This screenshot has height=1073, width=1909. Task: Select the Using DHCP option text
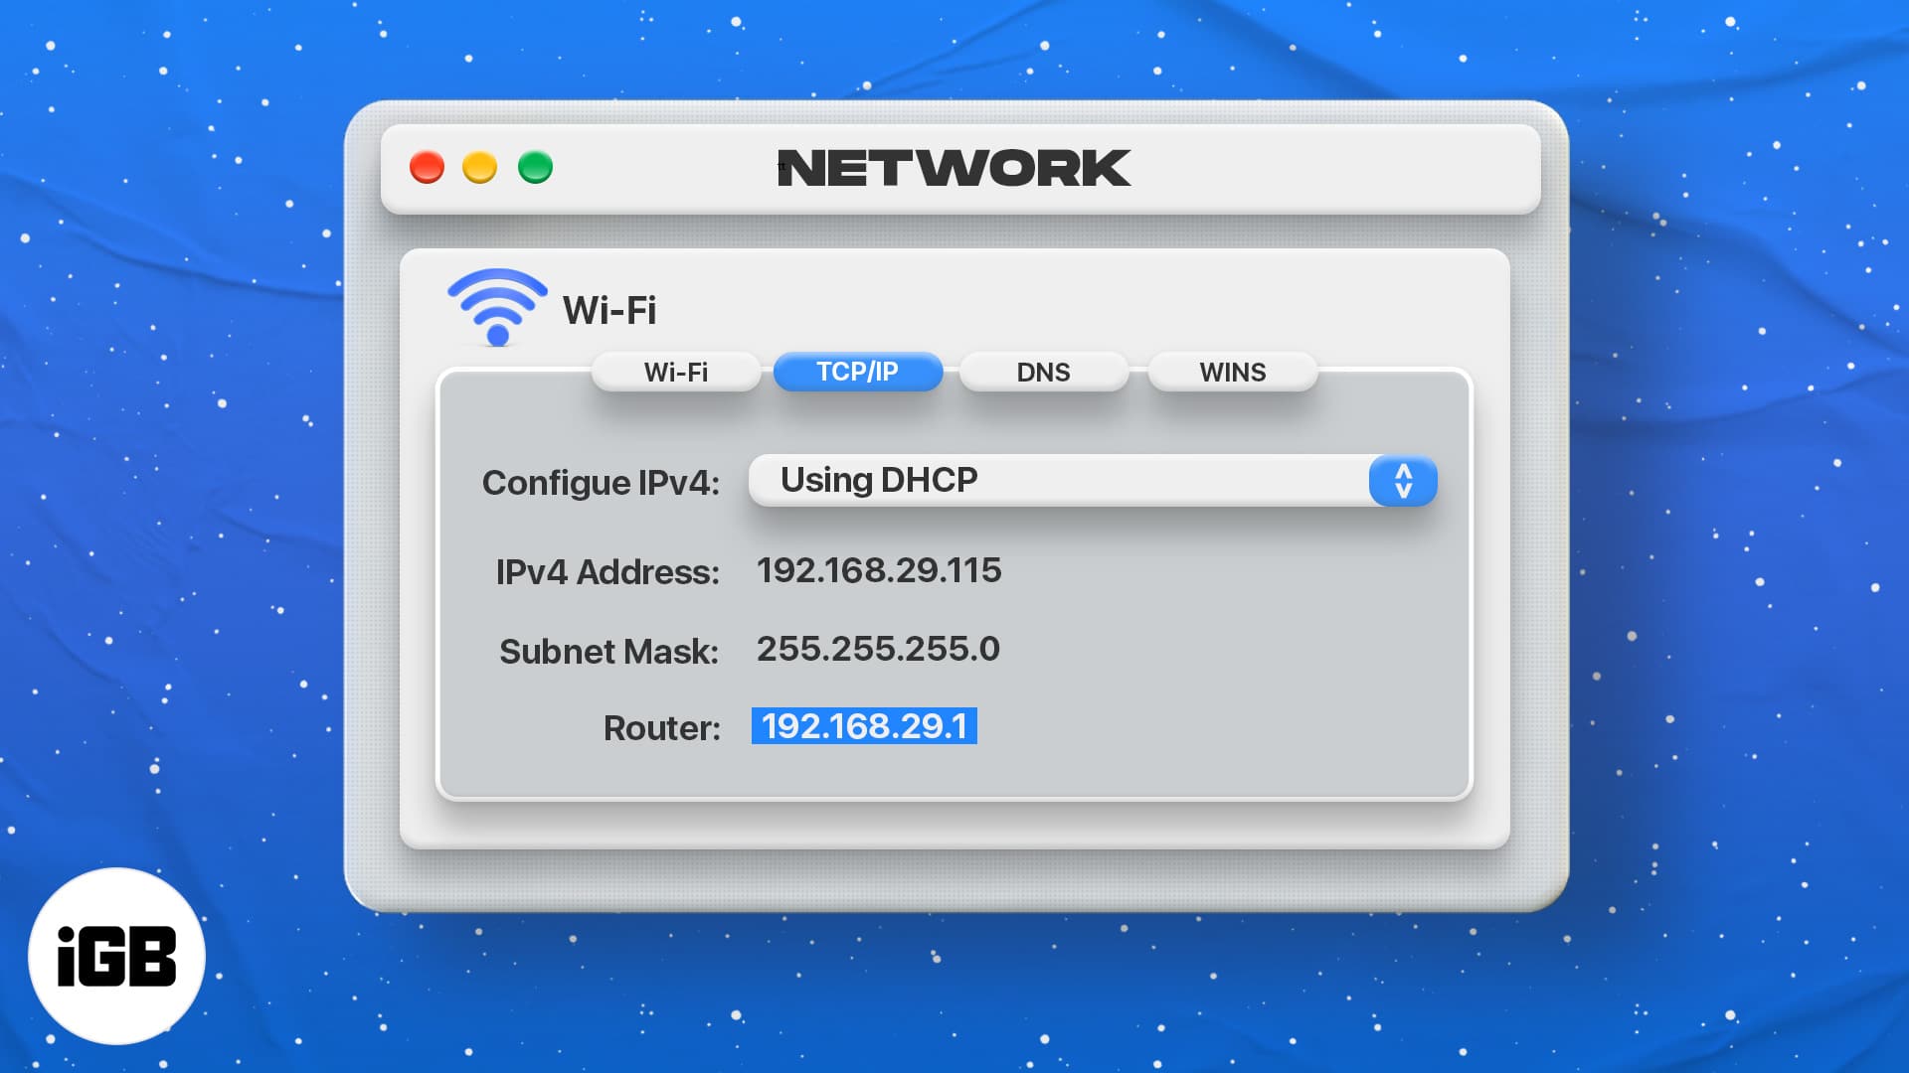(x=879, y=480)
